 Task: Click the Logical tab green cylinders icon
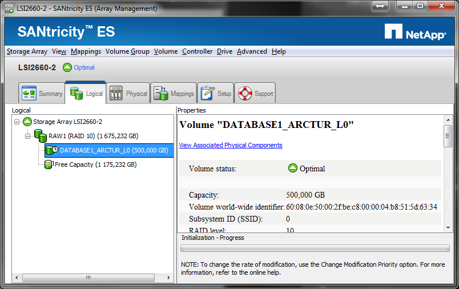[x=76, y=94]
